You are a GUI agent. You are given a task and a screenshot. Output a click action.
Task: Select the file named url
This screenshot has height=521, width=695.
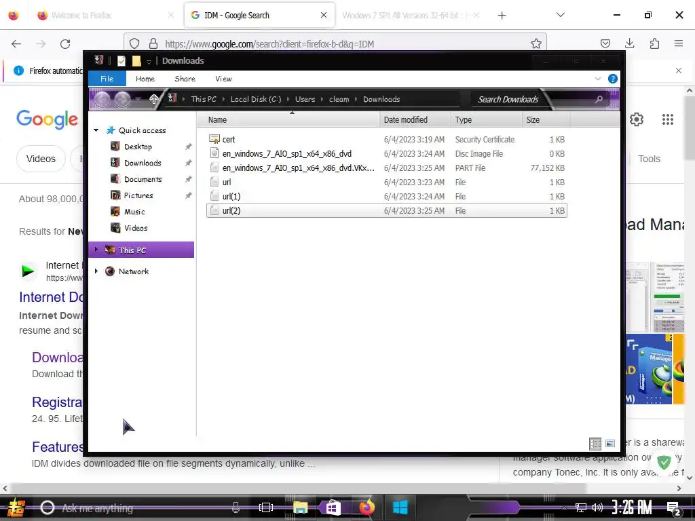(386, 182)
